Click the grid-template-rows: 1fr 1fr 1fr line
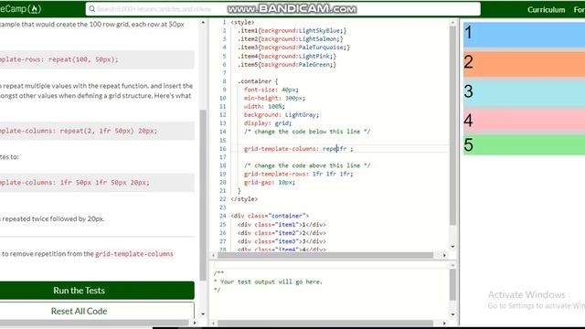The image size is (585, 329). tap(298, 174)
